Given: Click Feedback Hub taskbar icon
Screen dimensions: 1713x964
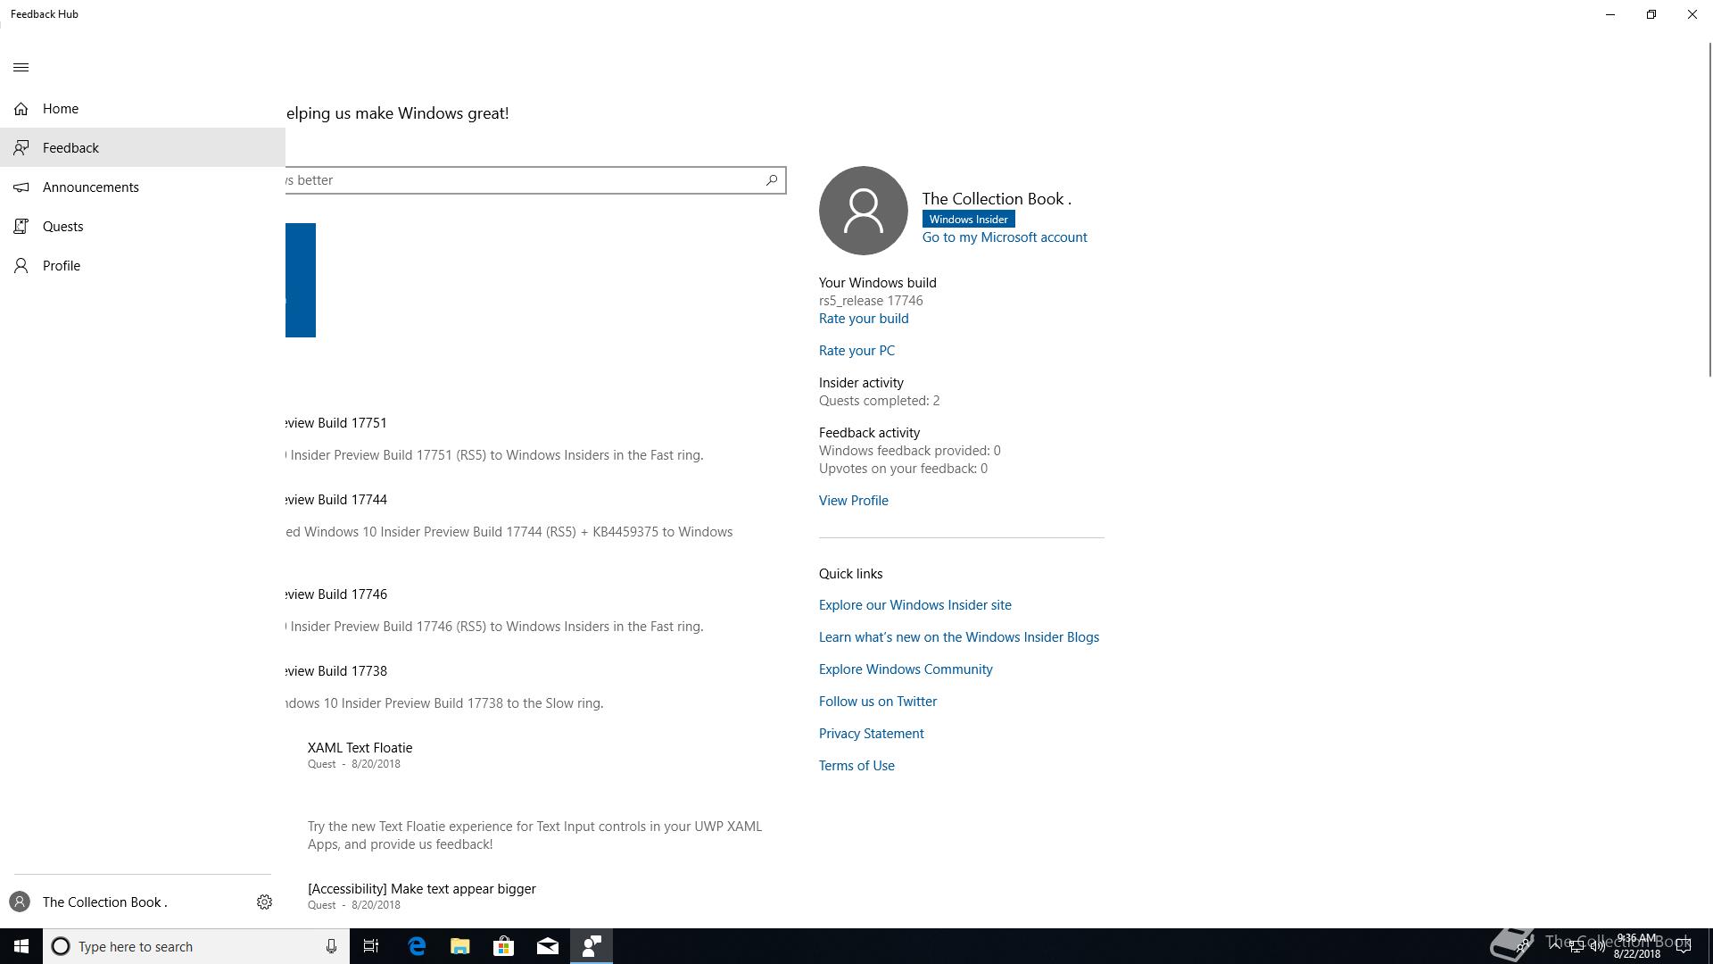Looking at the screenshot, I should (x=592, y=946).
